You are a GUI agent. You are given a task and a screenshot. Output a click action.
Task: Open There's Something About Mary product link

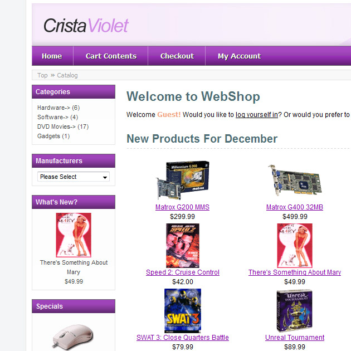tap(295, 272)
